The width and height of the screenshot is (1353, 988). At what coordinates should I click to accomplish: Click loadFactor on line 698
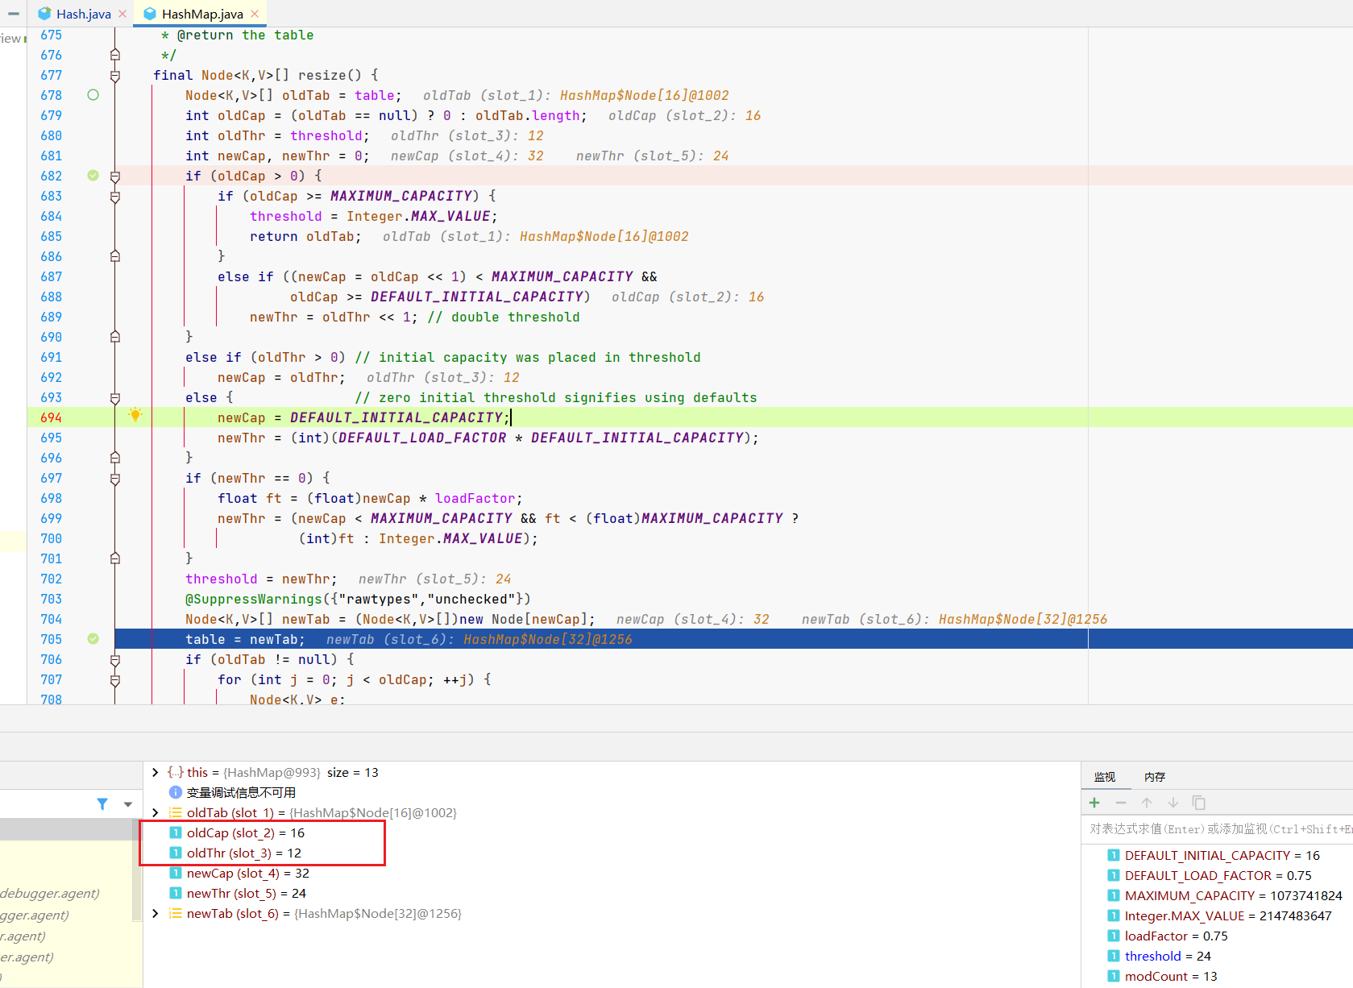pos(475,498)
